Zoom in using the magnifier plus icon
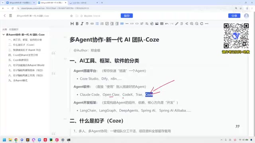The height and width of the screenshot is (143, 255). coord(192,24)
